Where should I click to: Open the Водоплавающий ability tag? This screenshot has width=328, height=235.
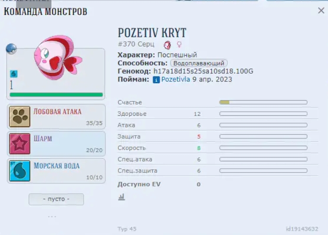(x=199, y=63)
